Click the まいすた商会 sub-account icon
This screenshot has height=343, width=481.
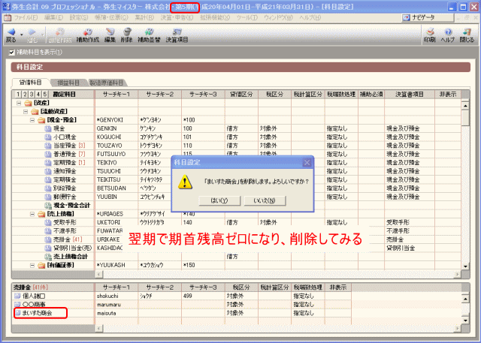coord(17,313)
